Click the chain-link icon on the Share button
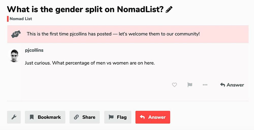This screenshot has height=130, width=254. click(76, 117)
